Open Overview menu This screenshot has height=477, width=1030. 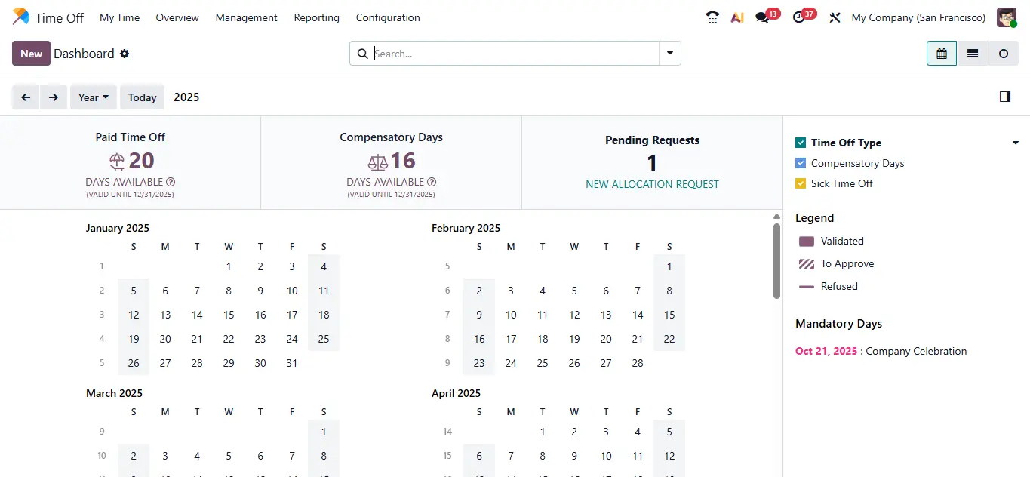(x=177, y=17)
